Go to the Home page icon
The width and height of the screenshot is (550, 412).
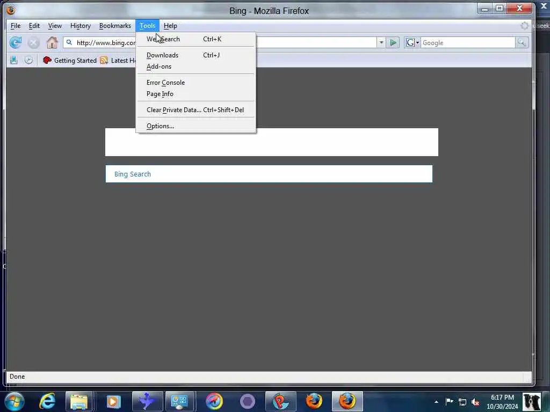[x=52, y=42]
